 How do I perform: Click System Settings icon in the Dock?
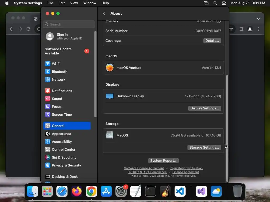click(x=121, y=191)
